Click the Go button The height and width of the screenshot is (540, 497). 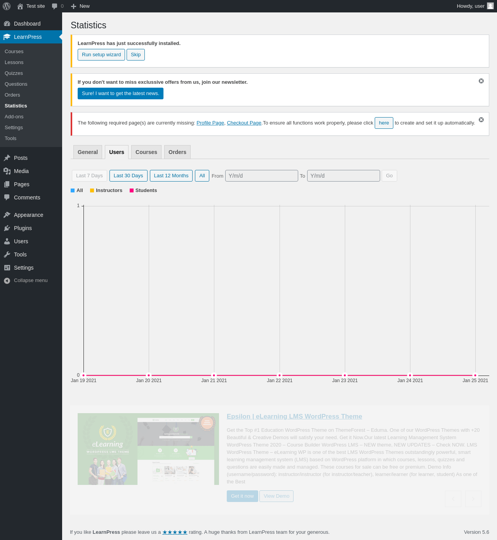pyautogui.click(x=389, y=176)
